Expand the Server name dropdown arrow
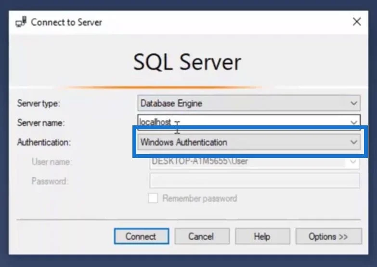 [353, 122]
